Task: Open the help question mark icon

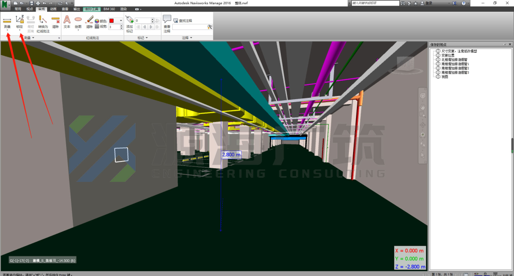Action: pos(464,3)
